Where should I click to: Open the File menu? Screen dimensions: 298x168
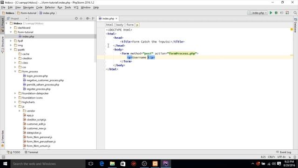point(3,7)
